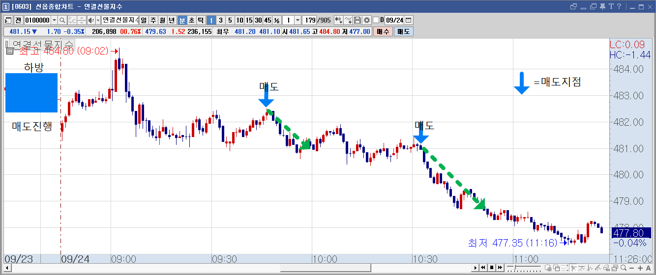Click the 연결선물지수 chart title label

pos(42,44)
